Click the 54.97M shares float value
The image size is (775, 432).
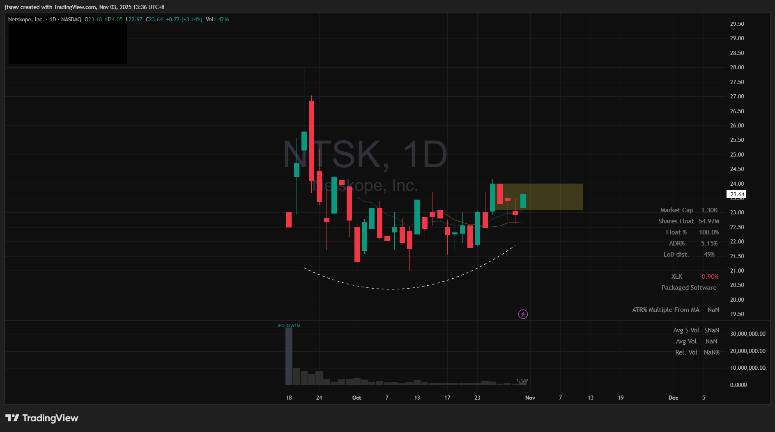[x=709, y=221]
